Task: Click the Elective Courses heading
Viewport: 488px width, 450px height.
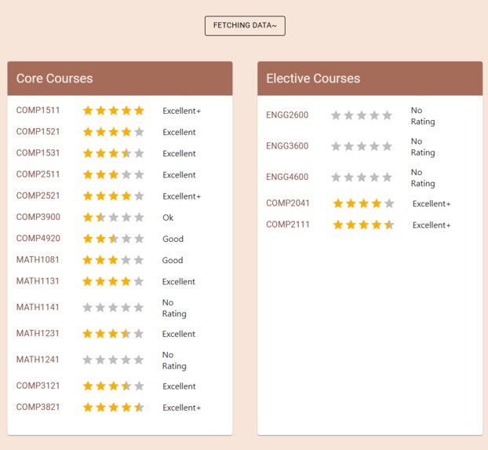Action: [313, 79]
